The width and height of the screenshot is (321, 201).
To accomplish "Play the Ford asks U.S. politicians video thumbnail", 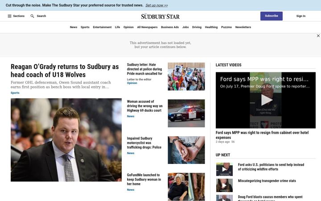I will coord(224,169).
